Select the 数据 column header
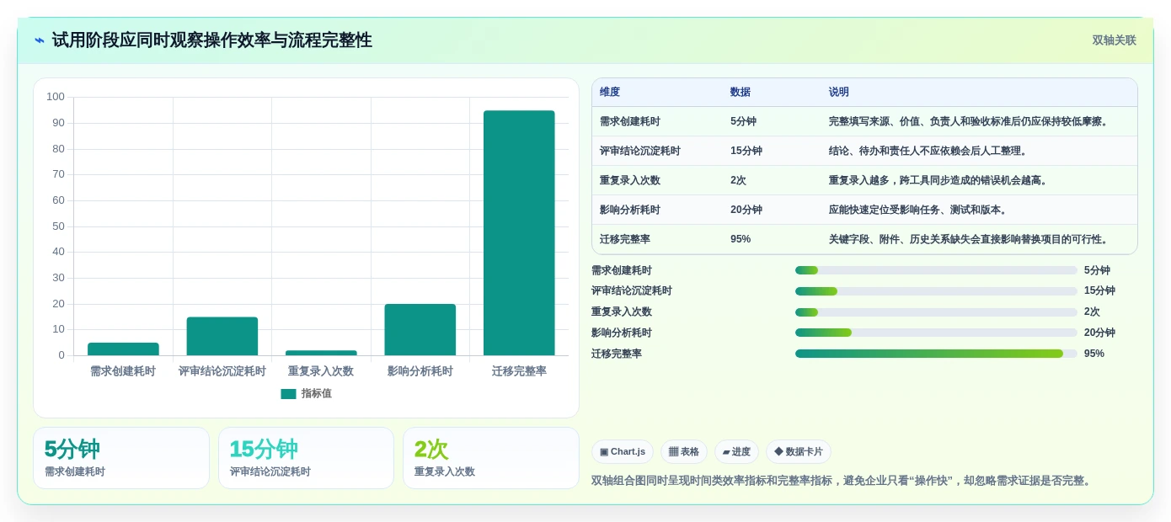The height and width of the screenshot is (522, 1171). 741,93
